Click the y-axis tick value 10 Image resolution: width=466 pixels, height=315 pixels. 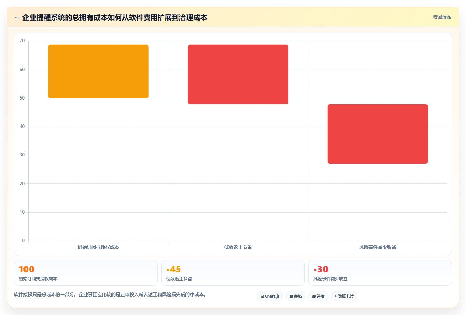22,212
